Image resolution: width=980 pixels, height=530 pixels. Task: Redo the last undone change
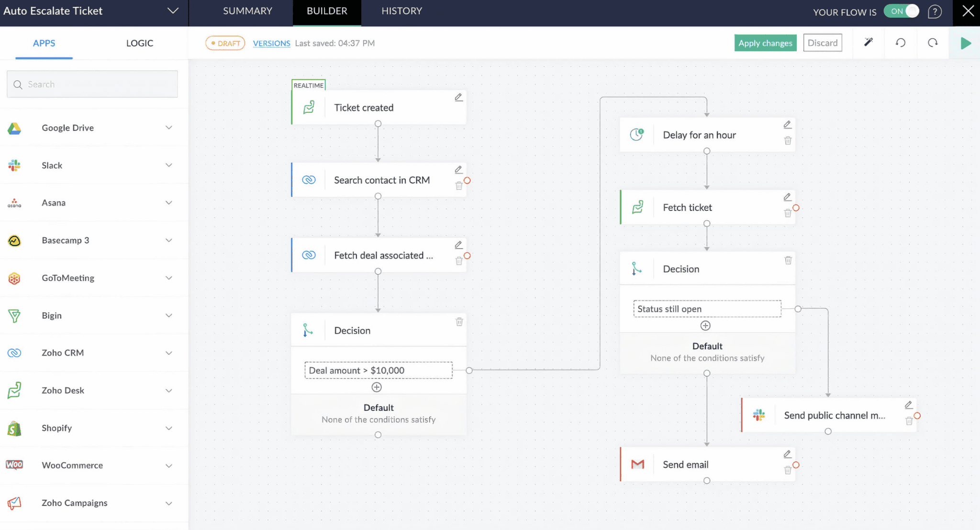[x=933, y=43]
